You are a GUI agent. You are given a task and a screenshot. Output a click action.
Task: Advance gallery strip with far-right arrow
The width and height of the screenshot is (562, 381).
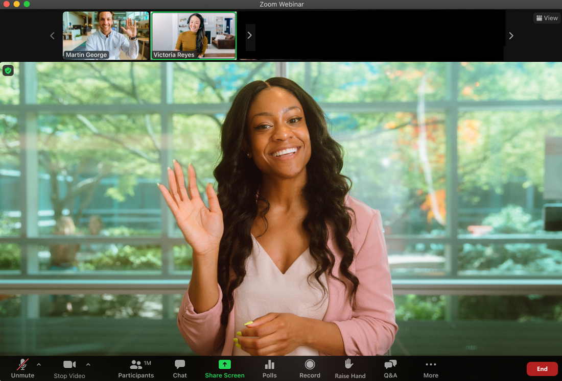[x=511, y=36]
